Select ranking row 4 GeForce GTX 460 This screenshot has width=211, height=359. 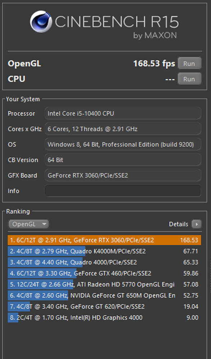click(x=104, y=273)
